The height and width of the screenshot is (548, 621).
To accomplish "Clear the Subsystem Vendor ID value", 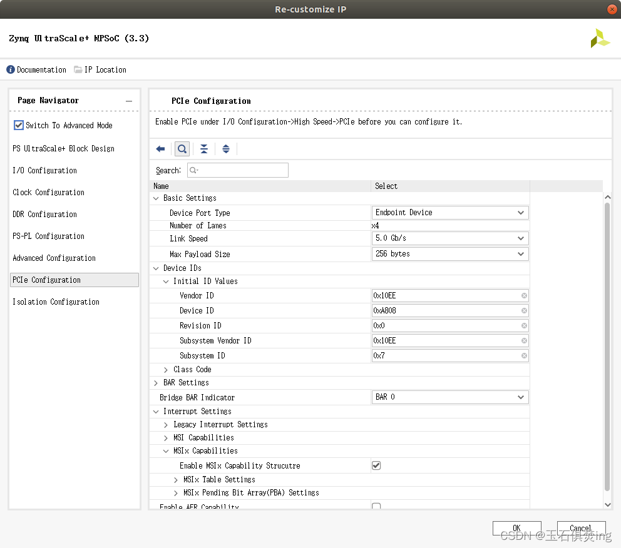I will 524,341.
